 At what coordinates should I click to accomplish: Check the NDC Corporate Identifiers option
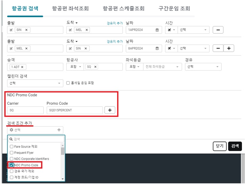point(12,159)
